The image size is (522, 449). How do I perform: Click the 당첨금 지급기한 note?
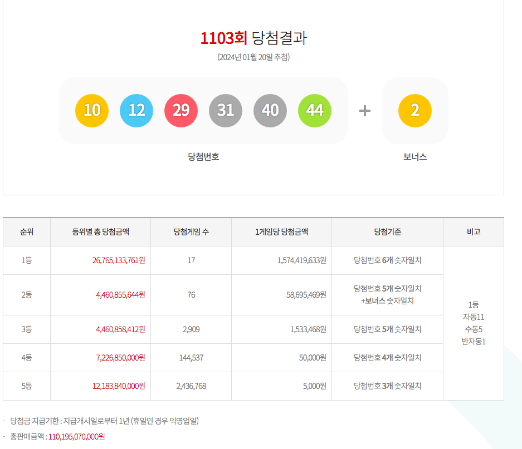pos(104,421)
